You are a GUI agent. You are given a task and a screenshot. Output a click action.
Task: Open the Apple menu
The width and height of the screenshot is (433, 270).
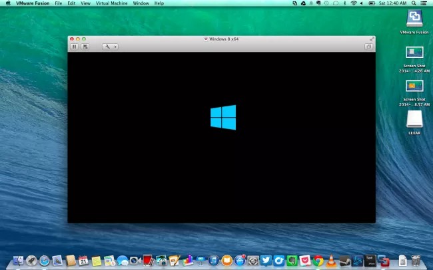tap(8, 3)
